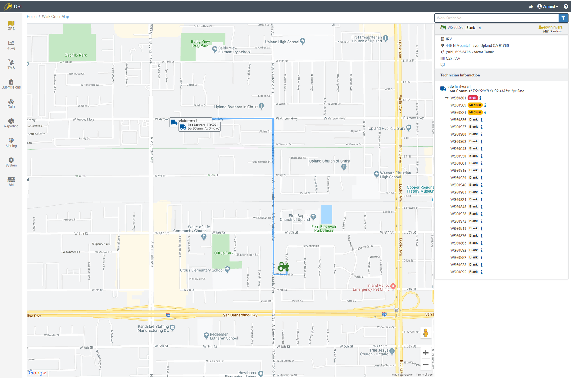Viewport: 571px width, 378px height.
Task: Open the help question mark icon
Action: coord(566,7)
